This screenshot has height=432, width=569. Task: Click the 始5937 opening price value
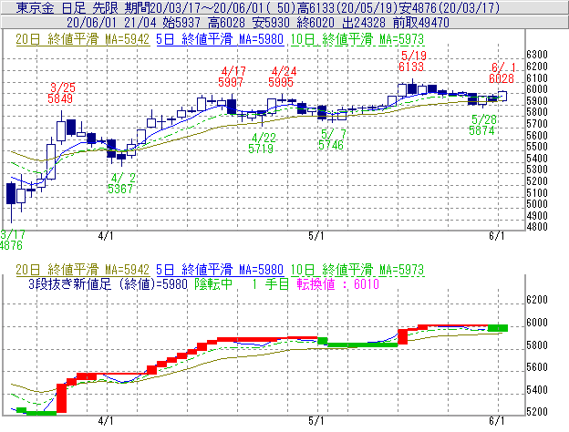181,23
